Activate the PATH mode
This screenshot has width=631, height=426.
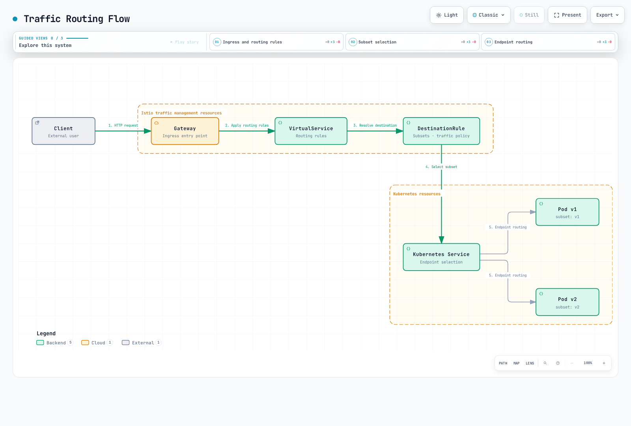(x=503, y=363)
